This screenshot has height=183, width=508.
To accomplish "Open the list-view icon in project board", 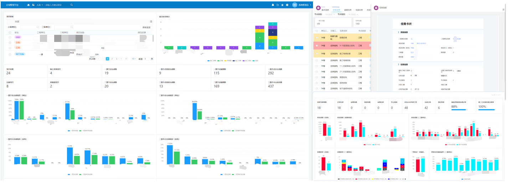I will pyautogui.click(x=151, y=22).
